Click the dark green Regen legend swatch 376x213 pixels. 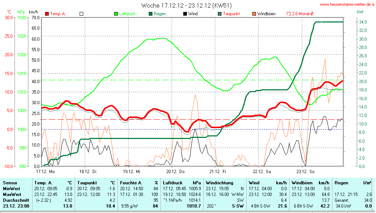coord(150,14)
